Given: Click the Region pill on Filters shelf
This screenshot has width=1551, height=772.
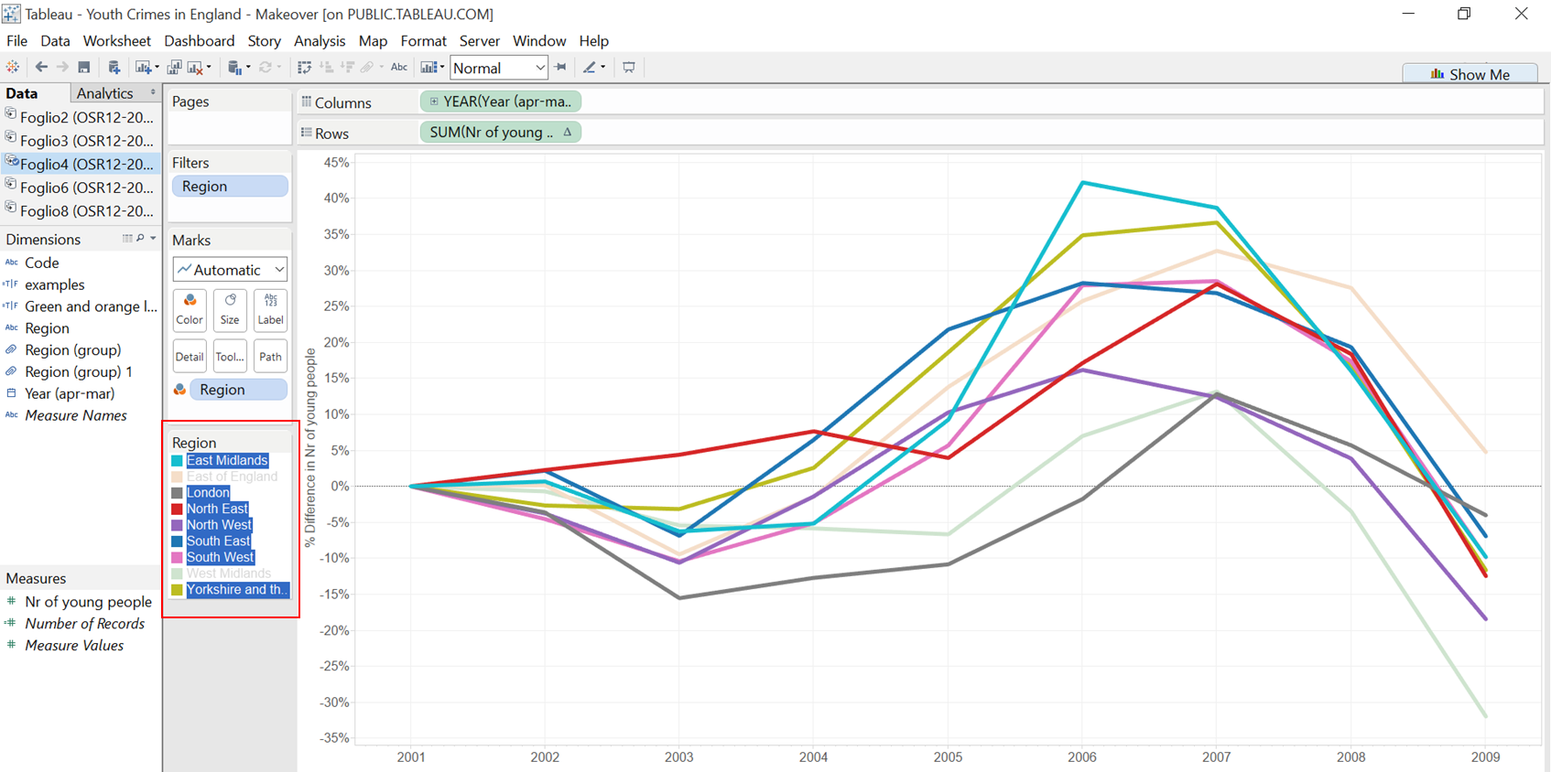Looking at the screenshot, I should coord(230,187).
